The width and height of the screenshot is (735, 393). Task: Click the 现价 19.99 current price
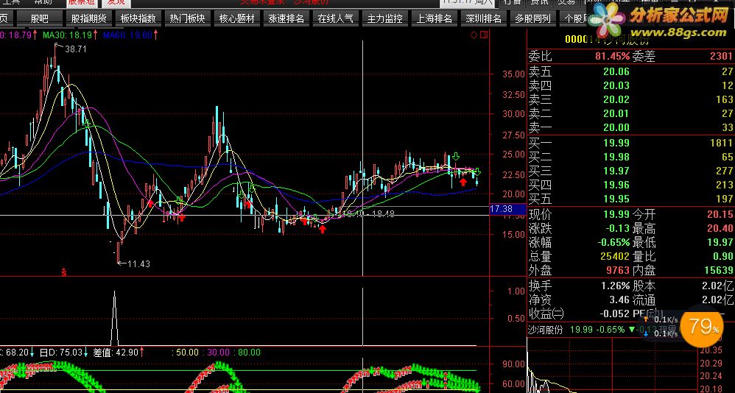616,215
